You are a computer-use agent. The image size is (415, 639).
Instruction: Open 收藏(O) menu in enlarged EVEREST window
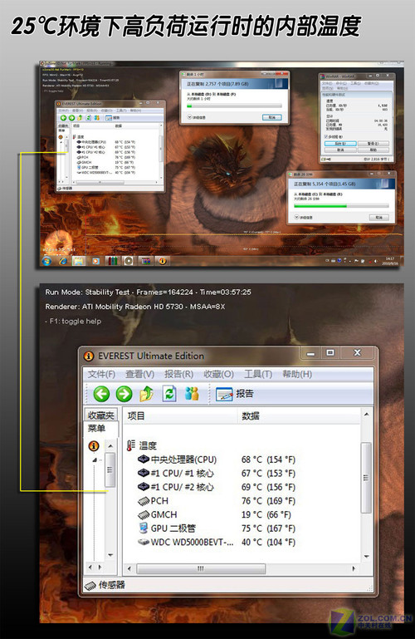coord(218,374)
